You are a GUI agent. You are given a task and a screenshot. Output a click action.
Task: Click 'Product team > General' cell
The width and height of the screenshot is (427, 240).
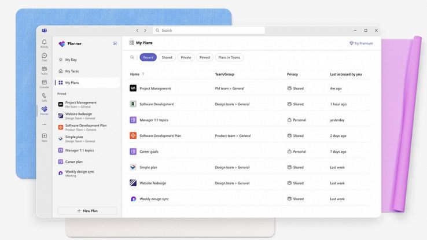pos(233,136)
